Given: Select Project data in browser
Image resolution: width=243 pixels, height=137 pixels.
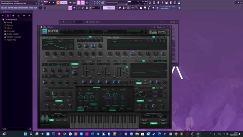Looking at the screenshot, I should pos(11,40).
